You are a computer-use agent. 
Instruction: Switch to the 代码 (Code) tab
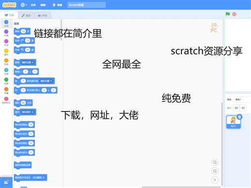(9, 15)
